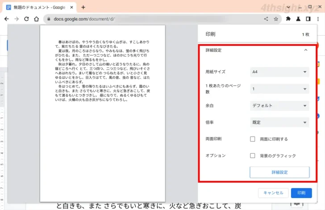Click the lock icon in the address bar
Screen dimensions: 325x210
(49, 19)
